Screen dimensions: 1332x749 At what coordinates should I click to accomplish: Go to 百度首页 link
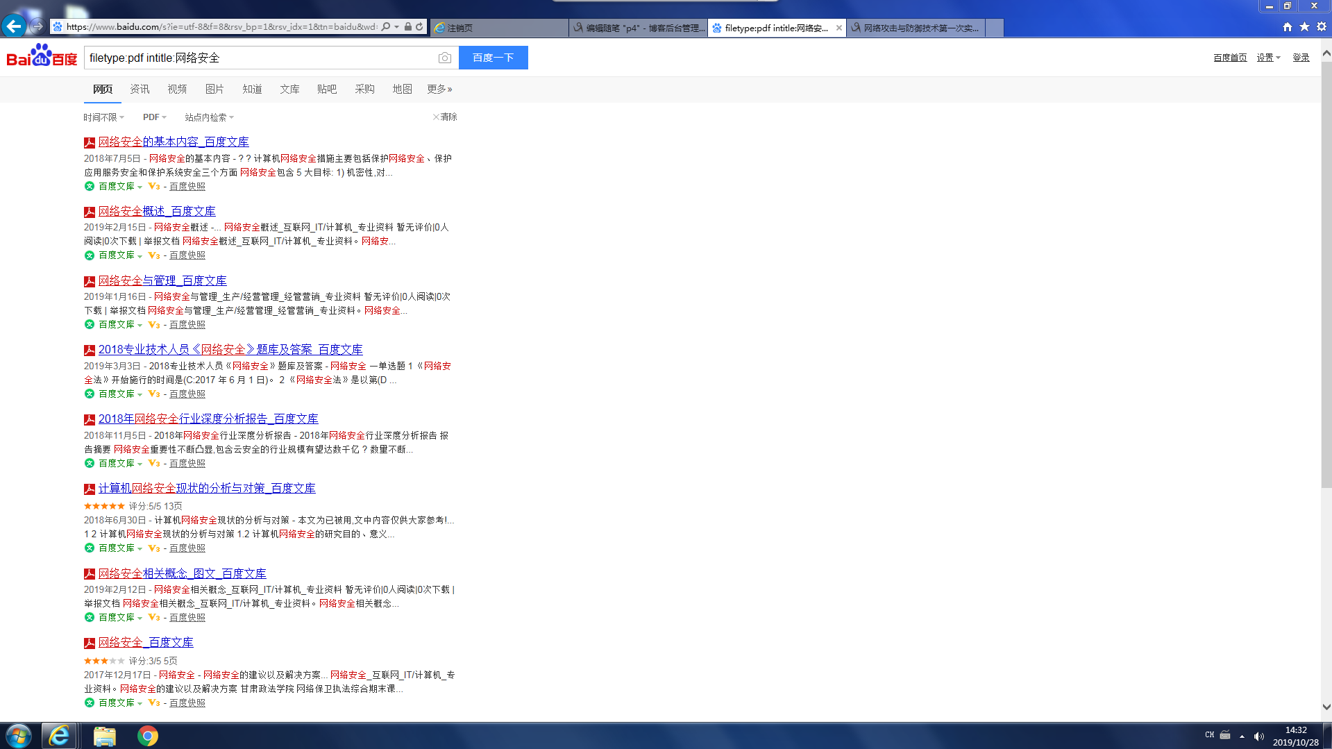pyautogui.click(x=1230, y=58)
